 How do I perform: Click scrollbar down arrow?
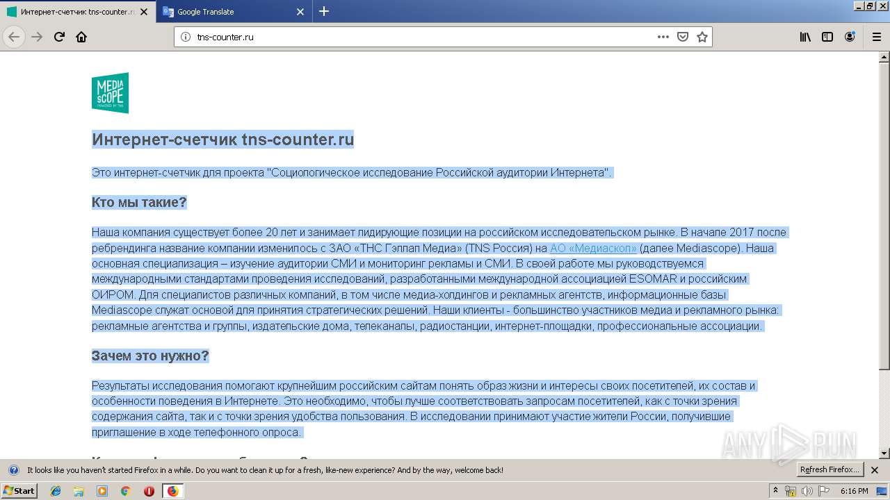tap(884, 453)
